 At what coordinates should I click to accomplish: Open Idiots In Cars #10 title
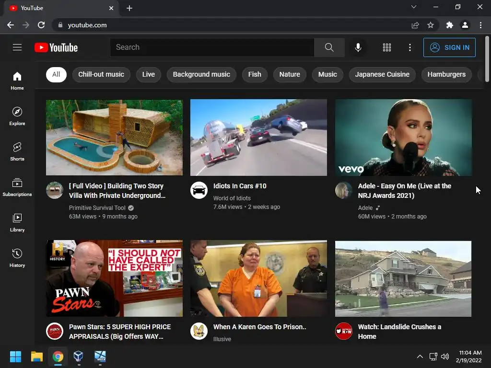point(240,186)
